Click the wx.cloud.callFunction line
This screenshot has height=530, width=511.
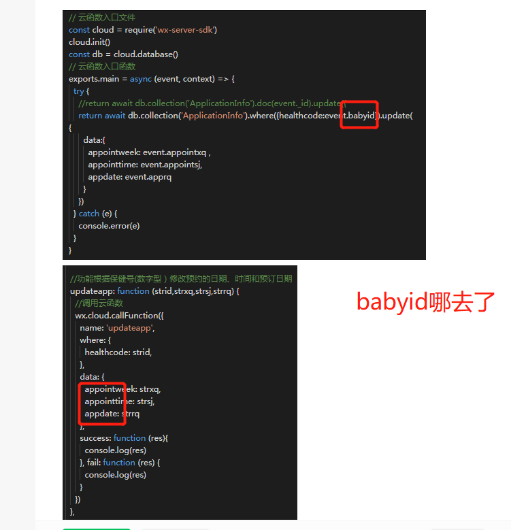click(119, 316)
